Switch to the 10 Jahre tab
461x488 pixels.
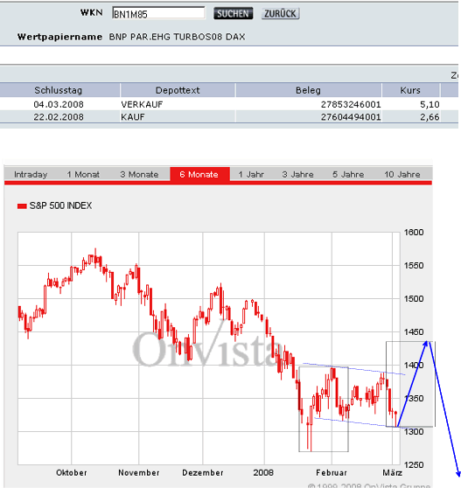tap(402, 174)
